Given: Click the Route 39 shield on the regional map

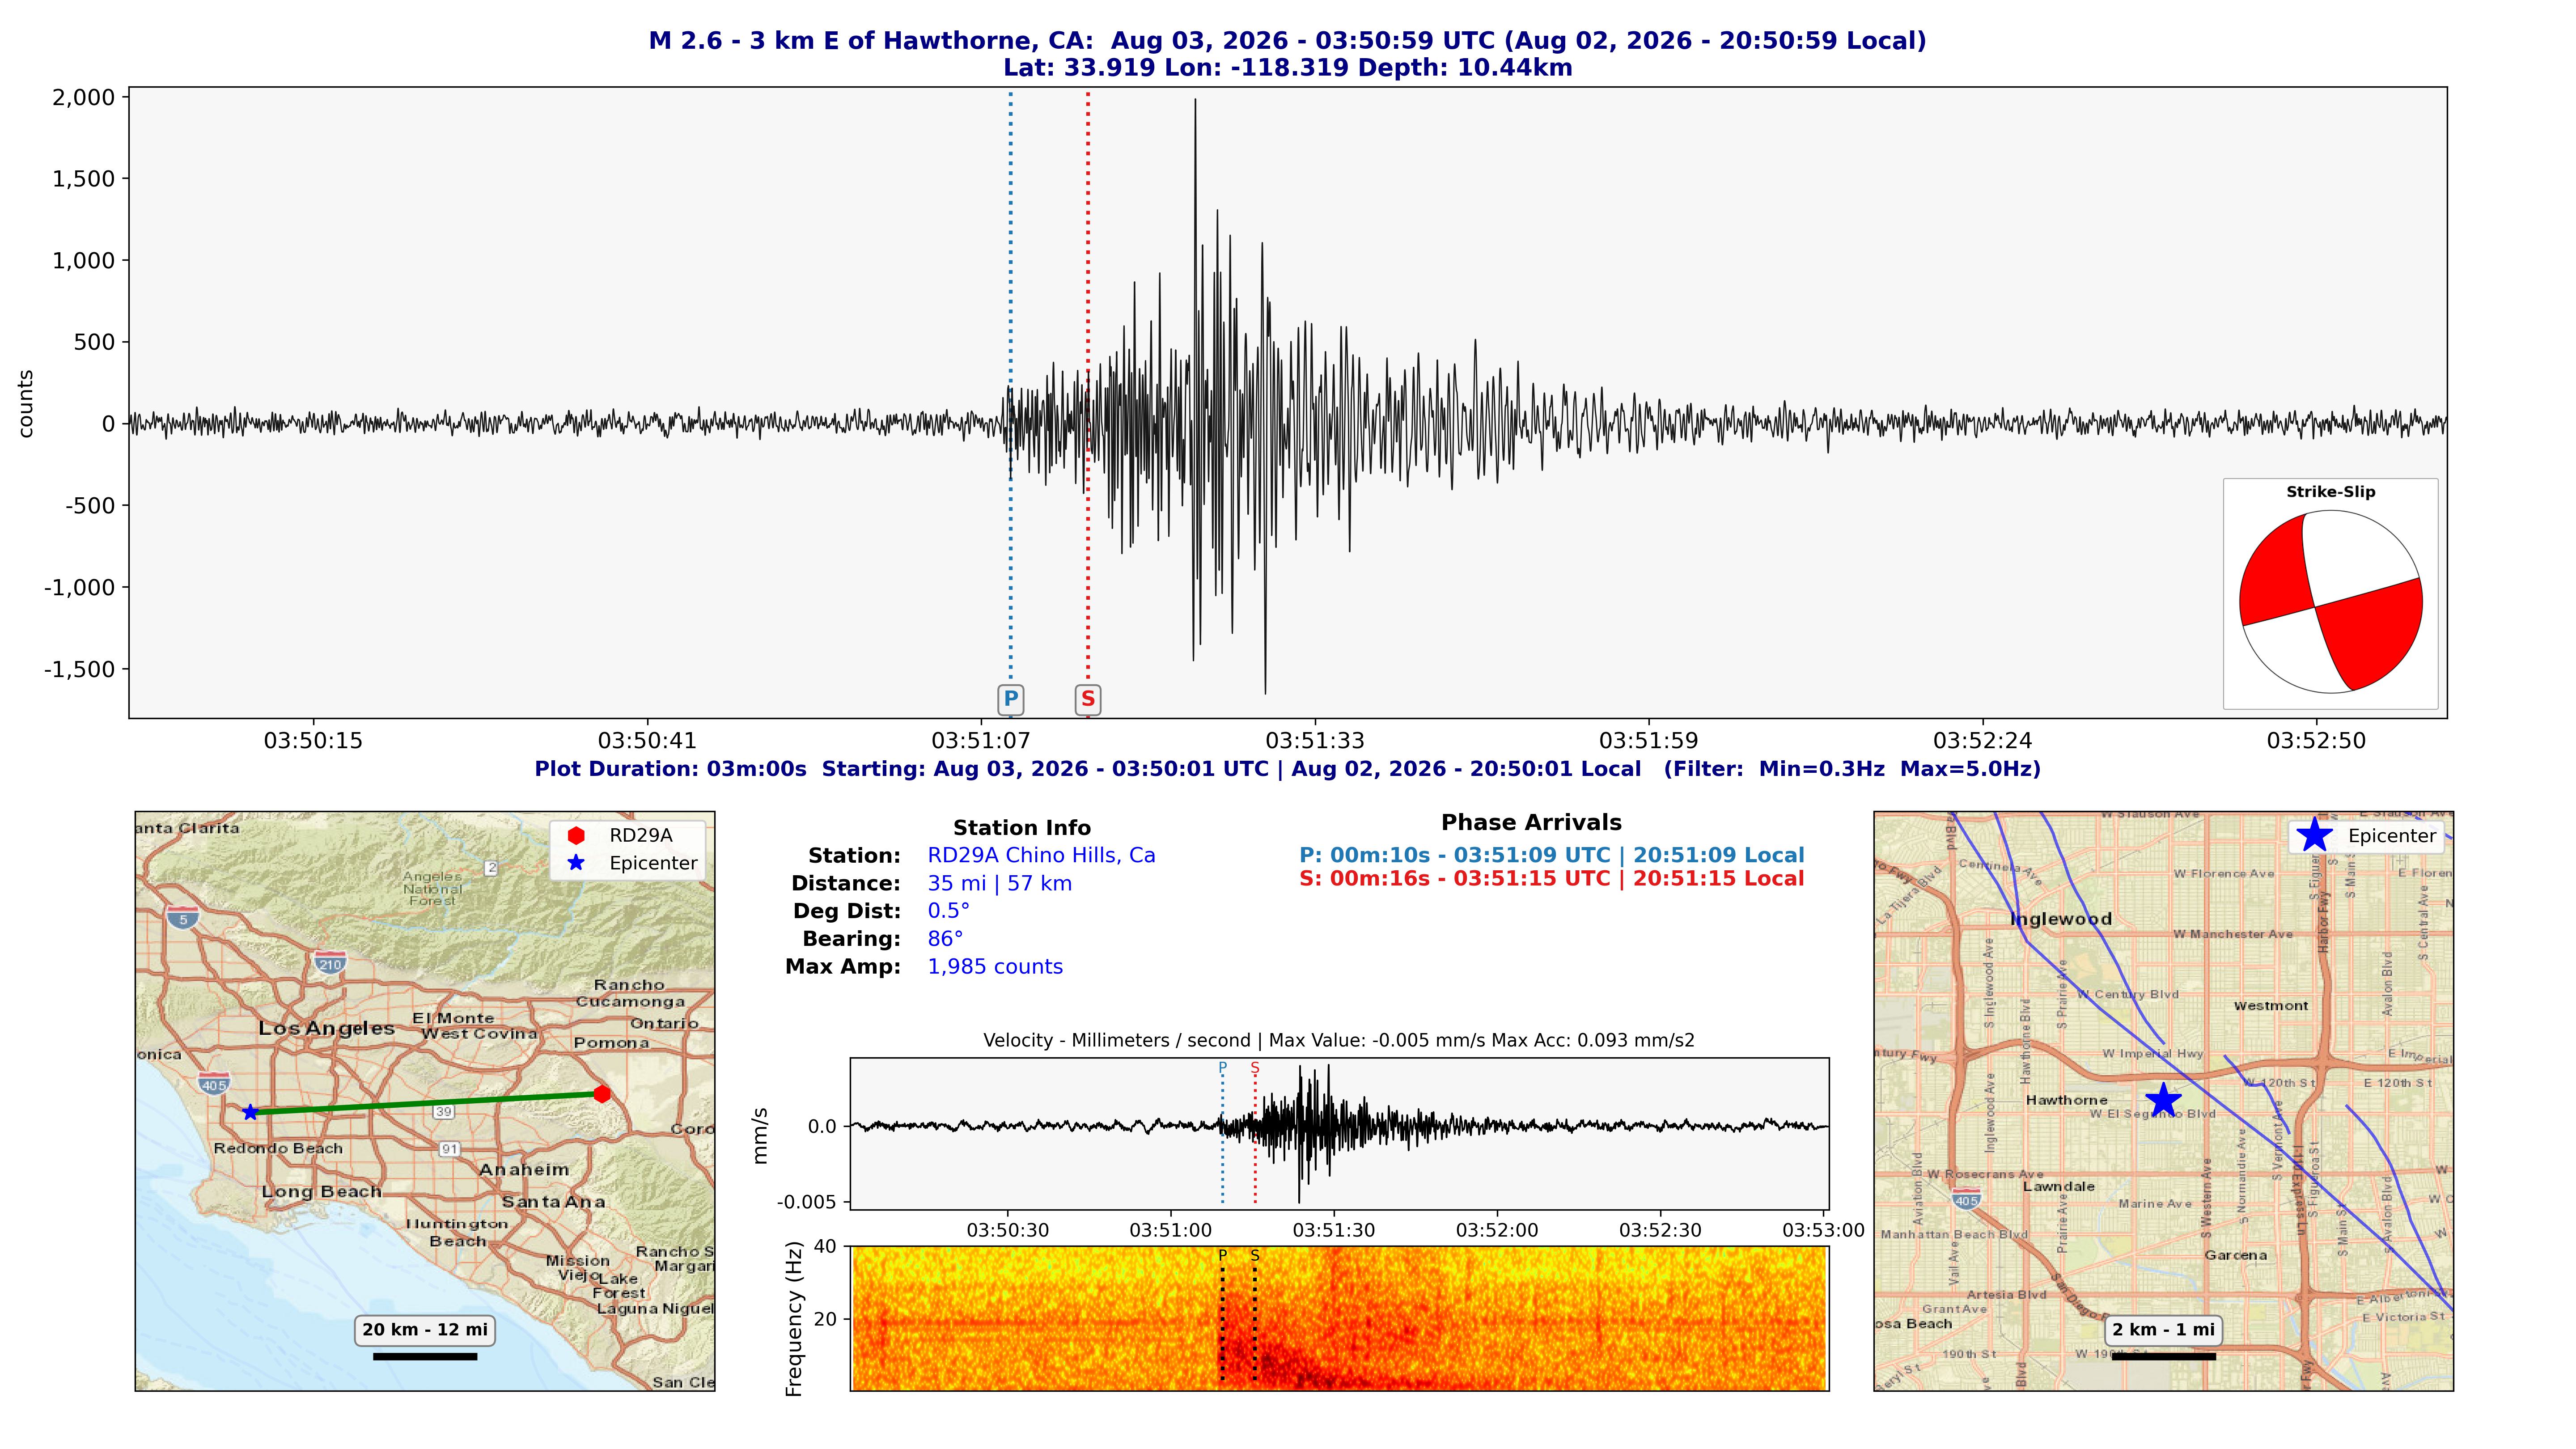Looking at the screenshot, I should (444, 1111).
